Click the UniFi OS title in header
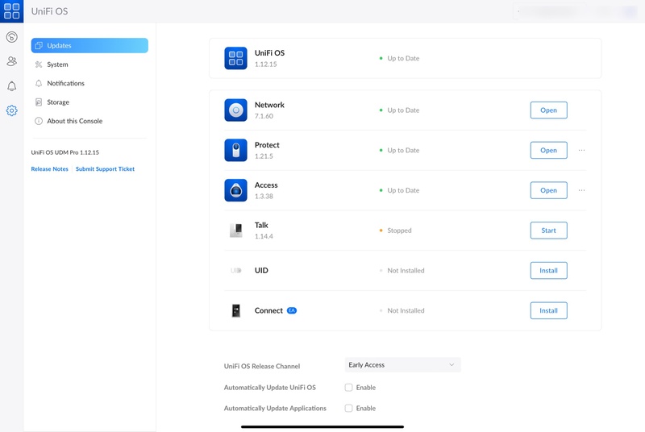Image resolution: width=645 pixels, height=432 pixels. pos(49,11)
